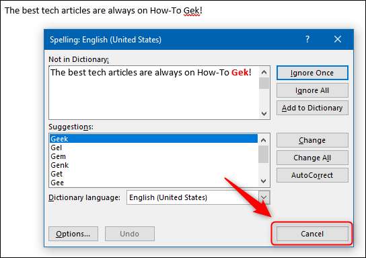Open AutoCorrect for the suggestion
The width and height of the screenshot is (366, 258).
coord(312,175)
